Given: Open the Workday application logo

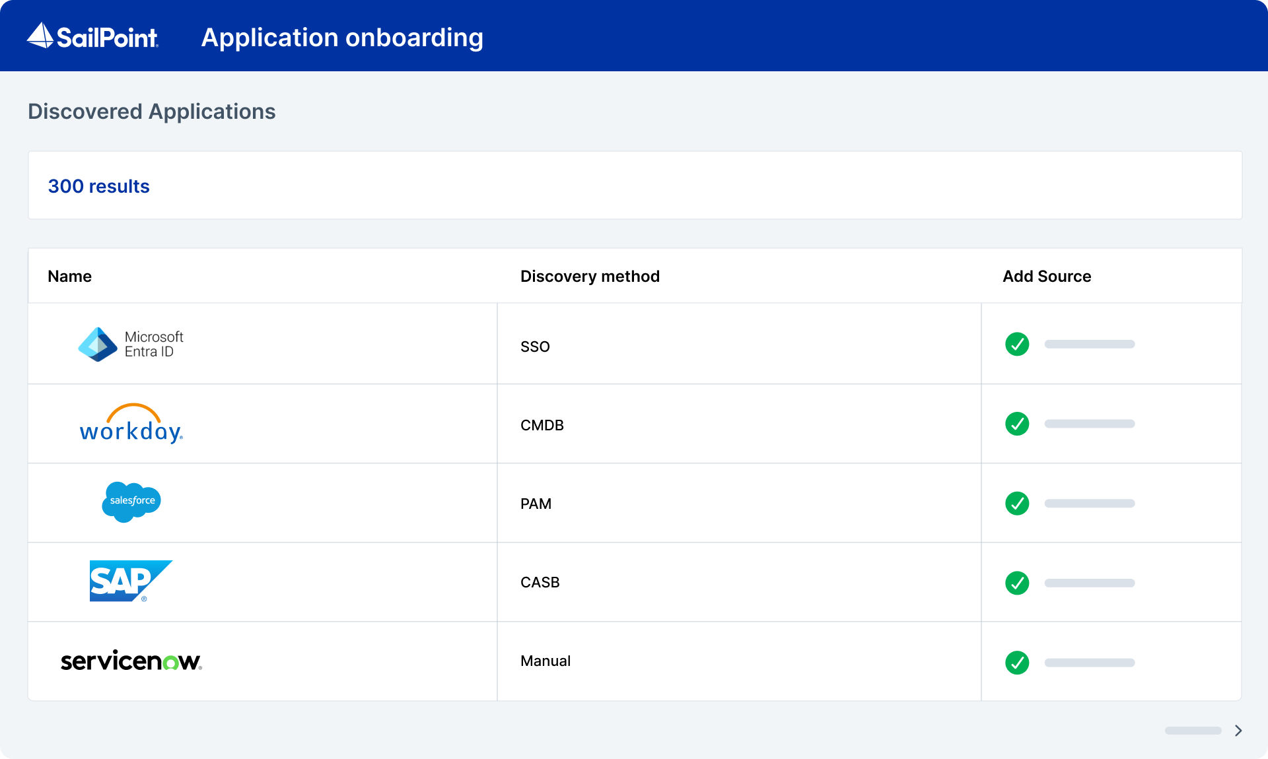Looking at the screenshot, I should click(131, 424).
